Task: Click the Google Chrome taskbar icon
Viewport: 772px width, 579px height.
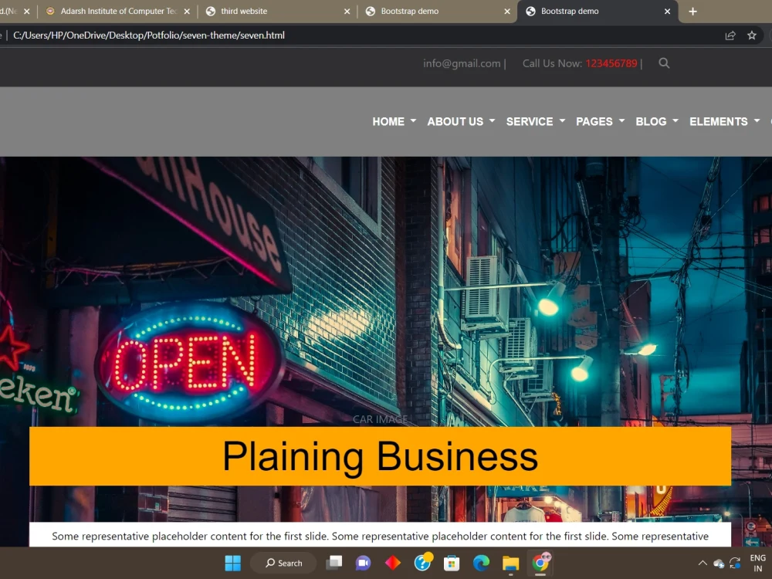Action: [x=540, y=562]
